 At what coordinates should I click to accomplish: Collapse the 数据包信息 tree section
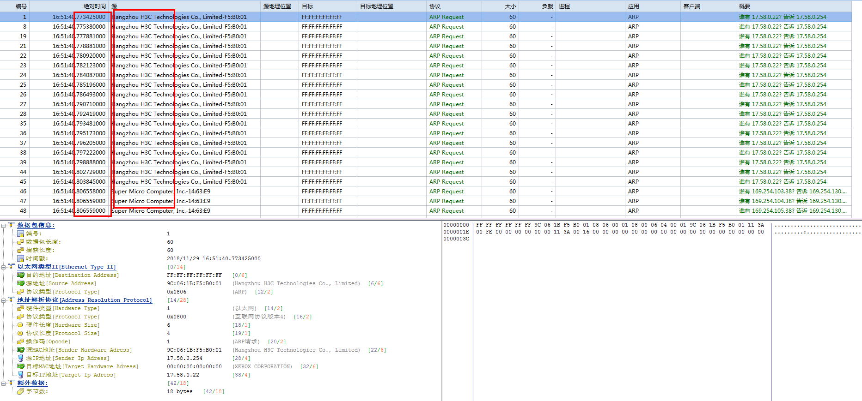click(4, 226)
